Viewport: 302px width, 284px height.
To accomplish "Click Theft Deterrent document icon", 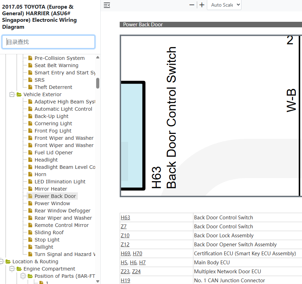I will 30,87.
